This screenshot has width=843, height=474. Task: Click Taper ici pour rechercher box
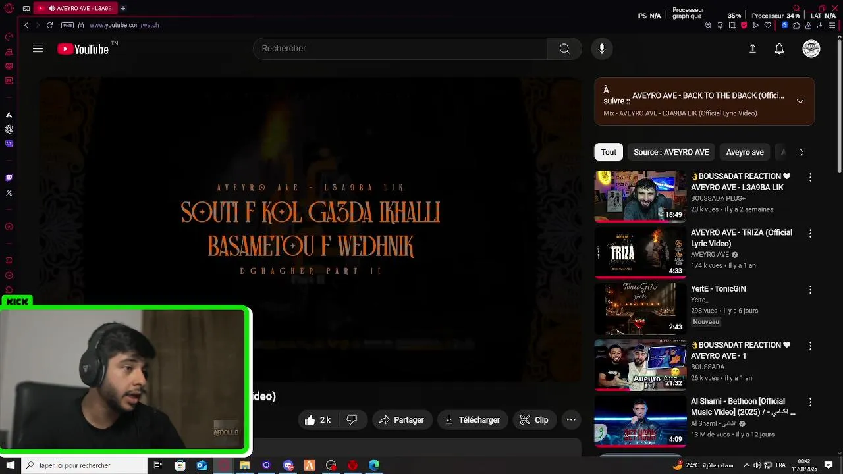point(84,465)
